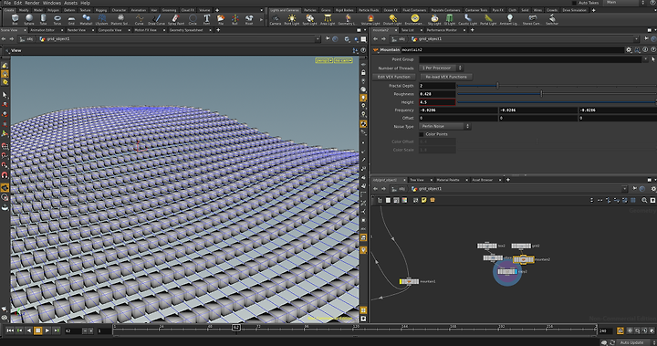Add an Ambient Light
This screenshot has height=346, width=657.
(x=509, y=19)
